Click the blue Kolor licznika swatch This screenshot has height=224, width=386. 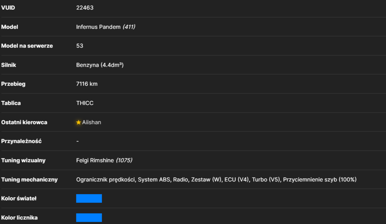click(x=89, y=217)
